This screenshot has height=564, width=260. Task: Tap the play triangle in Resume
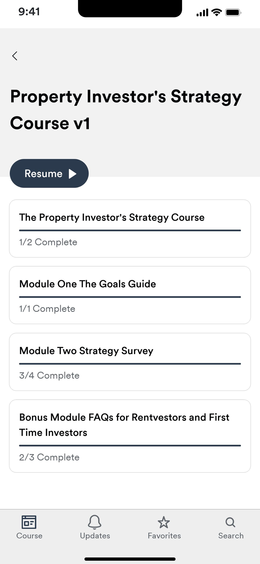click(73, 174)
